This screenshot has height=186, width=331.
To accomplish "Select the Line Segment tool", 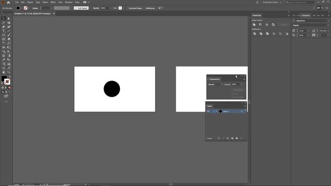I will pyautogui.click(x=9, y=31).
